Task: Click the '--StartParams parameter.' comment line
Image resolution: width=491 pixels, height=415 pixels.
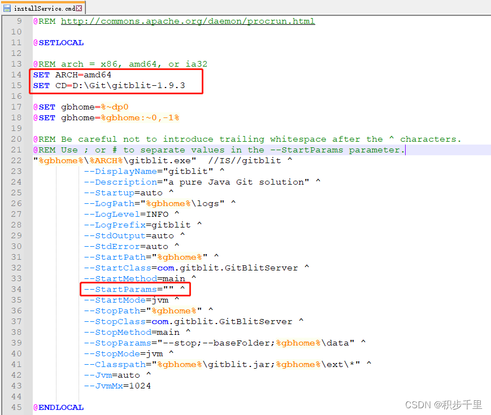Action: (x=219, y=150)
